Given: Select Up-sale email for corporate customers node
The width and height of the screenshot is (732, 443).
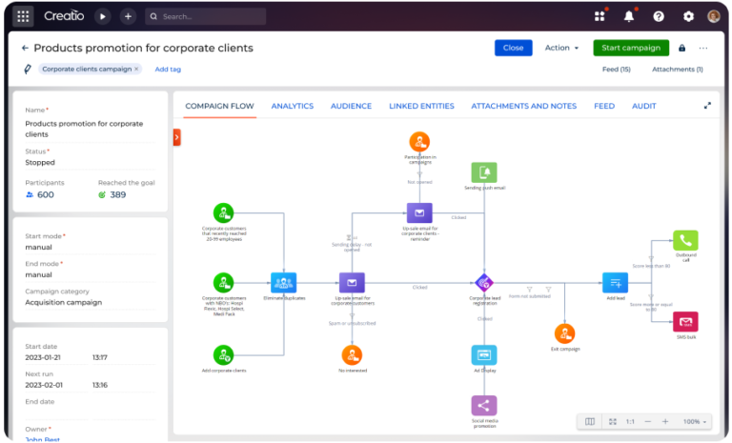Looking at the screenshot, I should 352,282.
